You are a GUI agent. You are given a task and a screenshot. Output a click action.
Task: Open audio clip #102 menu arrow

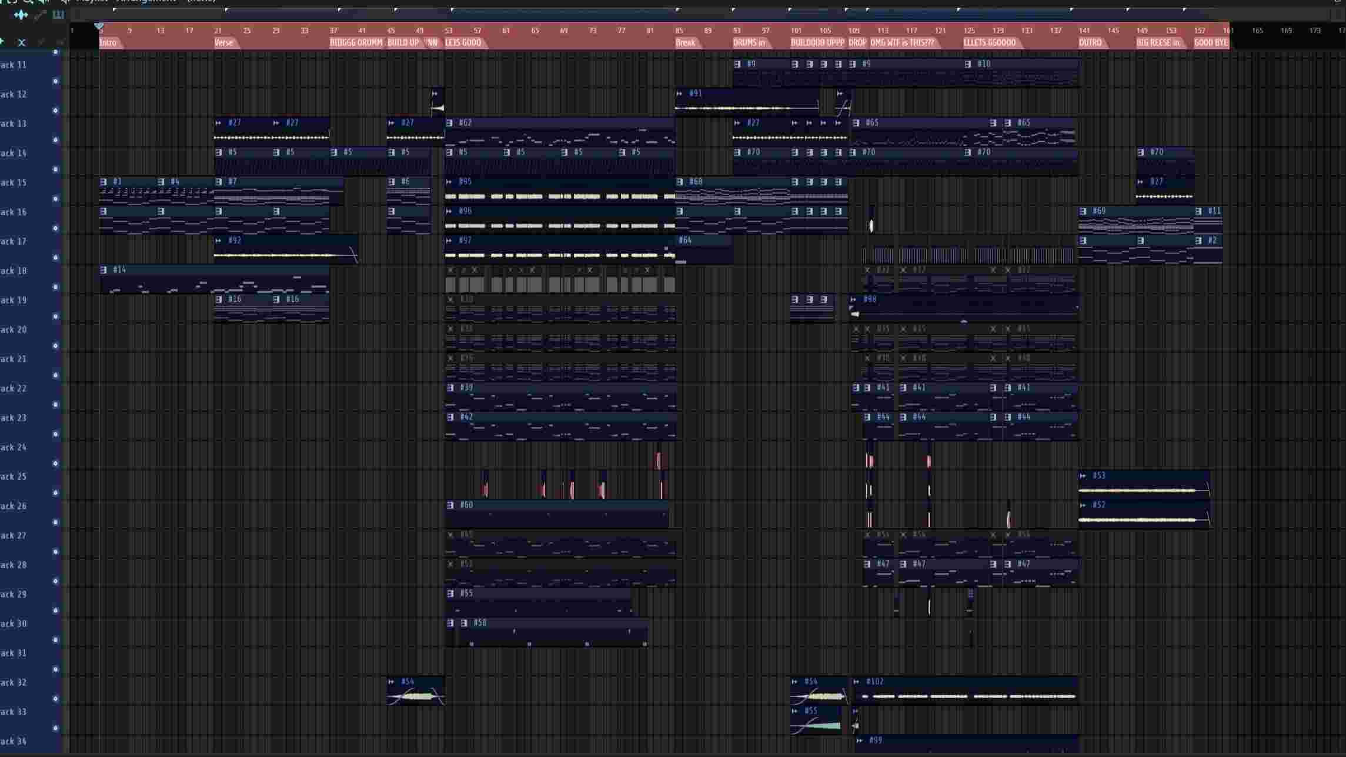[x=857, y=682]
